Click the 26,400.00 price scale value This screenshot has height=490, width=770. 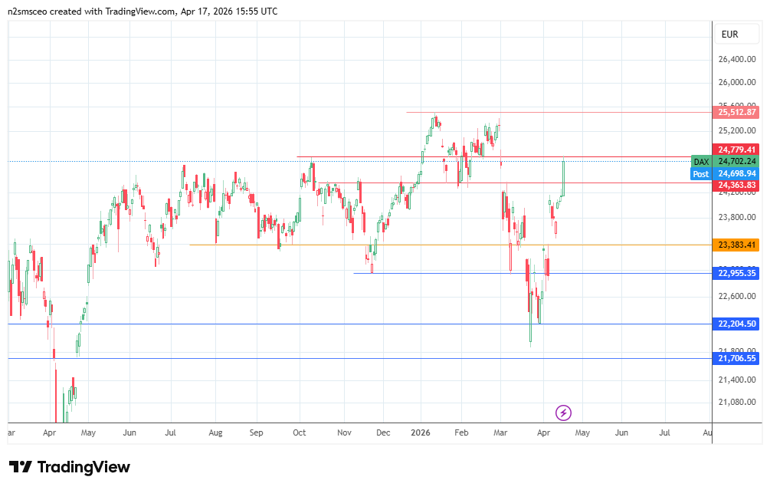pos(737,59)
